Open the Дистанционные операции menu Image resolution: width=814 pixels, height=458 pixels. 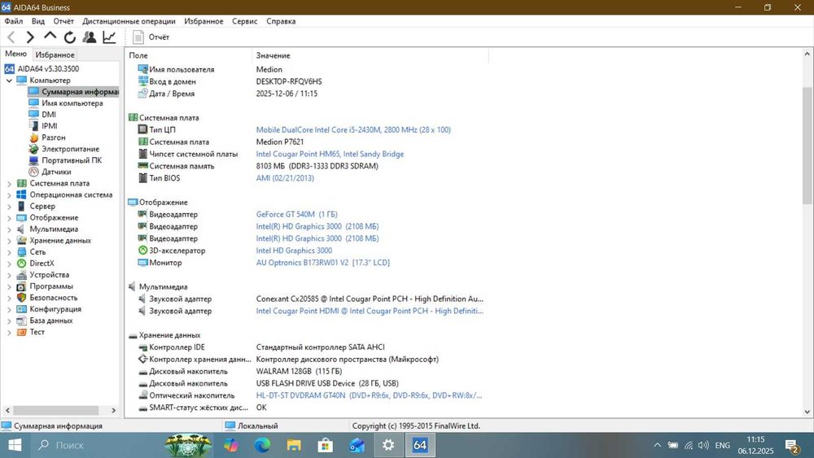point(129,21)
